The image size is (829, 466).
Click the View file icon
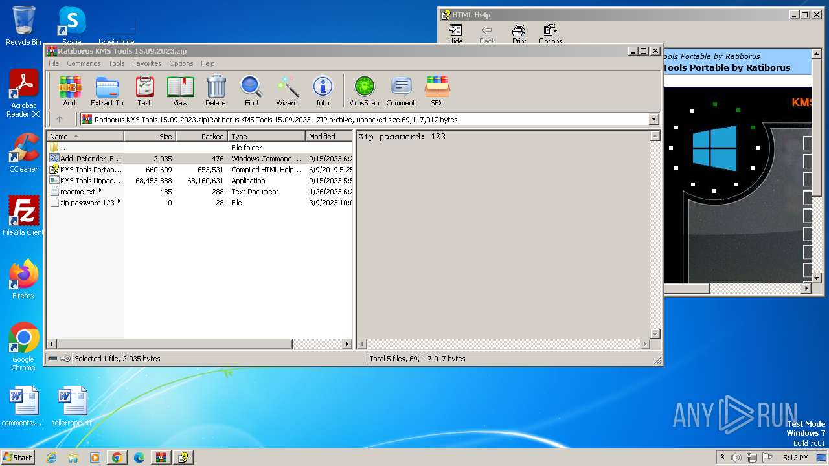pyautogui.click(x=180, y=91)
